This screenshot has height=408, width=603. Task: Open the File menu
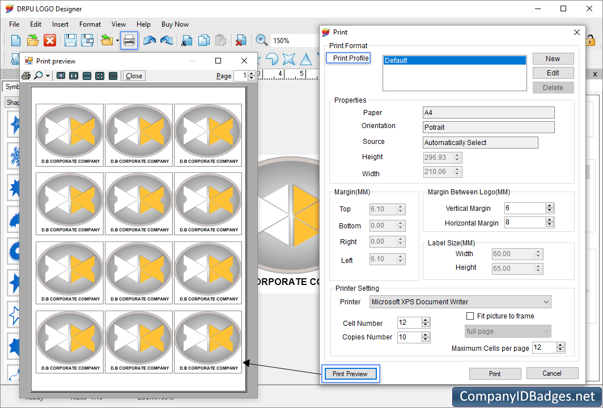[x=14, y=24]
